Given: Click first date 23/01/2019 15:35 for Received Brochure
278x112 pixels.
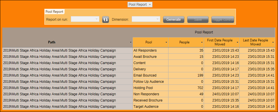Looking at the screenshot, I should point(222,100).
